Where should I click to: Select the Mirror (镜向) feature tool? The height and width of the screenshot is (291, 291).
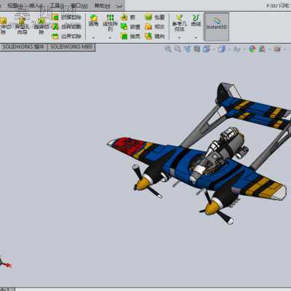click(155, 36)
